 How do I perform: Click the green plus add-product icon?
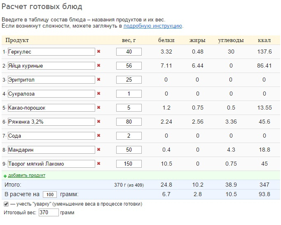pos(5,176)
